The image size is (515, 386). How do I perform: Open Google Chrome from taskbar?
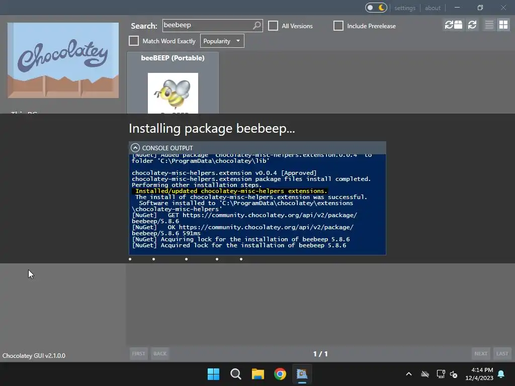coord(280,374)
